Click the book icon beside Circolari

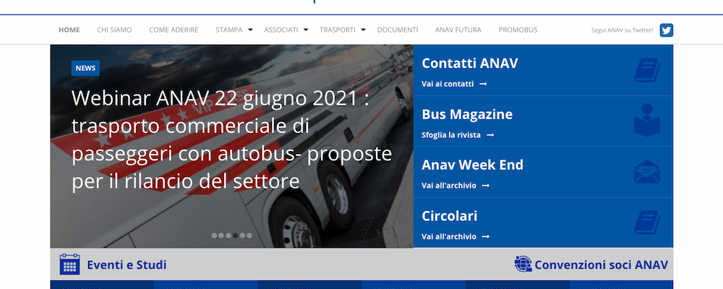coord(647,222)
